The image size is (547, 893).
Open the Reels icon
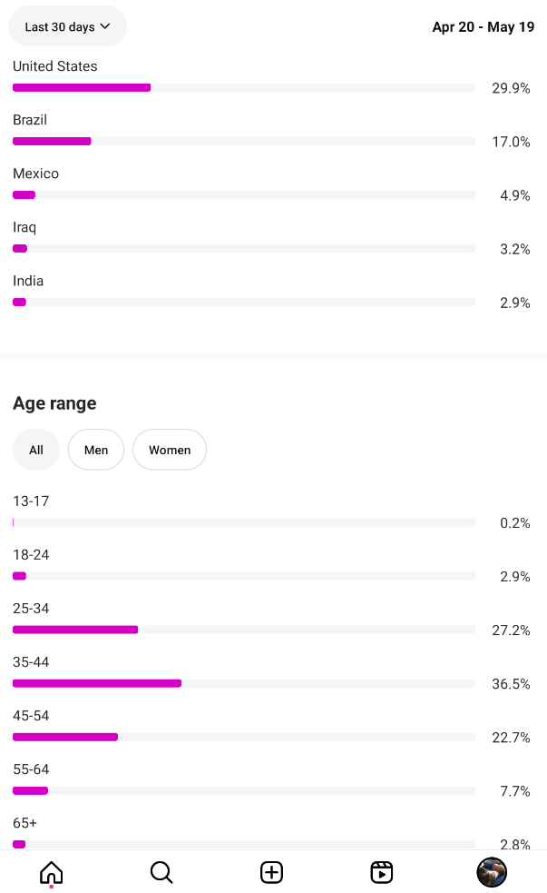[382, 872]
